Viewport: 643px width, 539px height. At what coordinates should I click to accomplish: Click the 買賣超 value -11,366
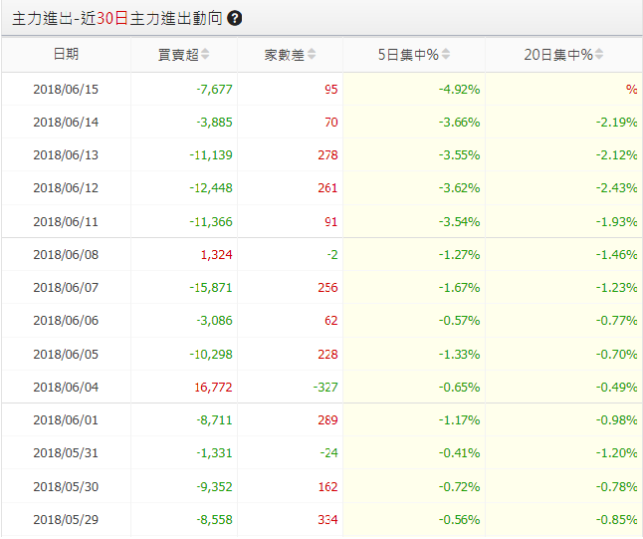(x=211, y=221)
